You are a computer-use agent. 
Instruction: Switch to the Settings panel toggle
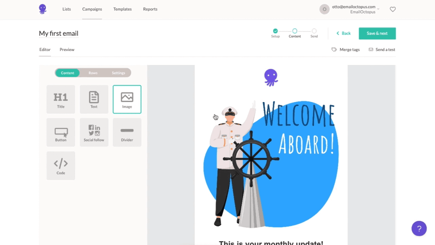pos(119,73)
